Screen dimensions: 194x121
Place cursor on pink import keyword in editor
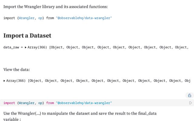coord(9,103)
